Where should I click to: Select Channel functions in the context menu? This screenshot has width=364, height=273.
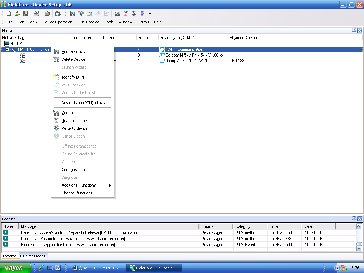pyautogui.click(x=82, y=193)
